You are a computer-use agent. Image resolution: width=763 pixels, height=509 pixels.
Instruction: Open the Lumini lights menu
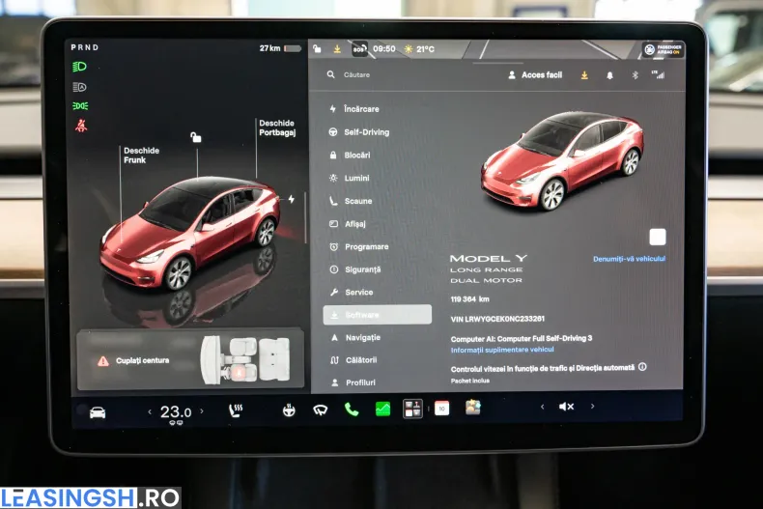click(x=350, y=178)
